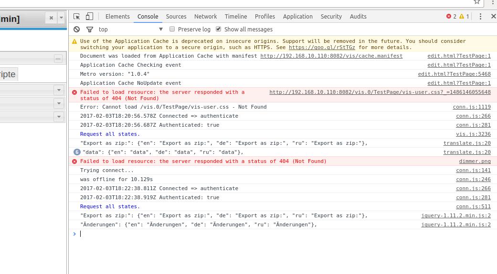The height and width of the screenshot is (274, 497).
Task: Open the conn.js:1119 source link
Action: tap(471, 107)
